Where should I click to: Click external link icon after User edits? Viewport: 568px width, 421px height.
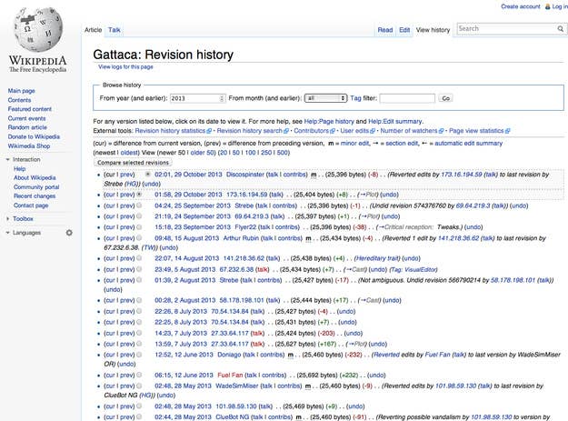[x=372, y=131]
